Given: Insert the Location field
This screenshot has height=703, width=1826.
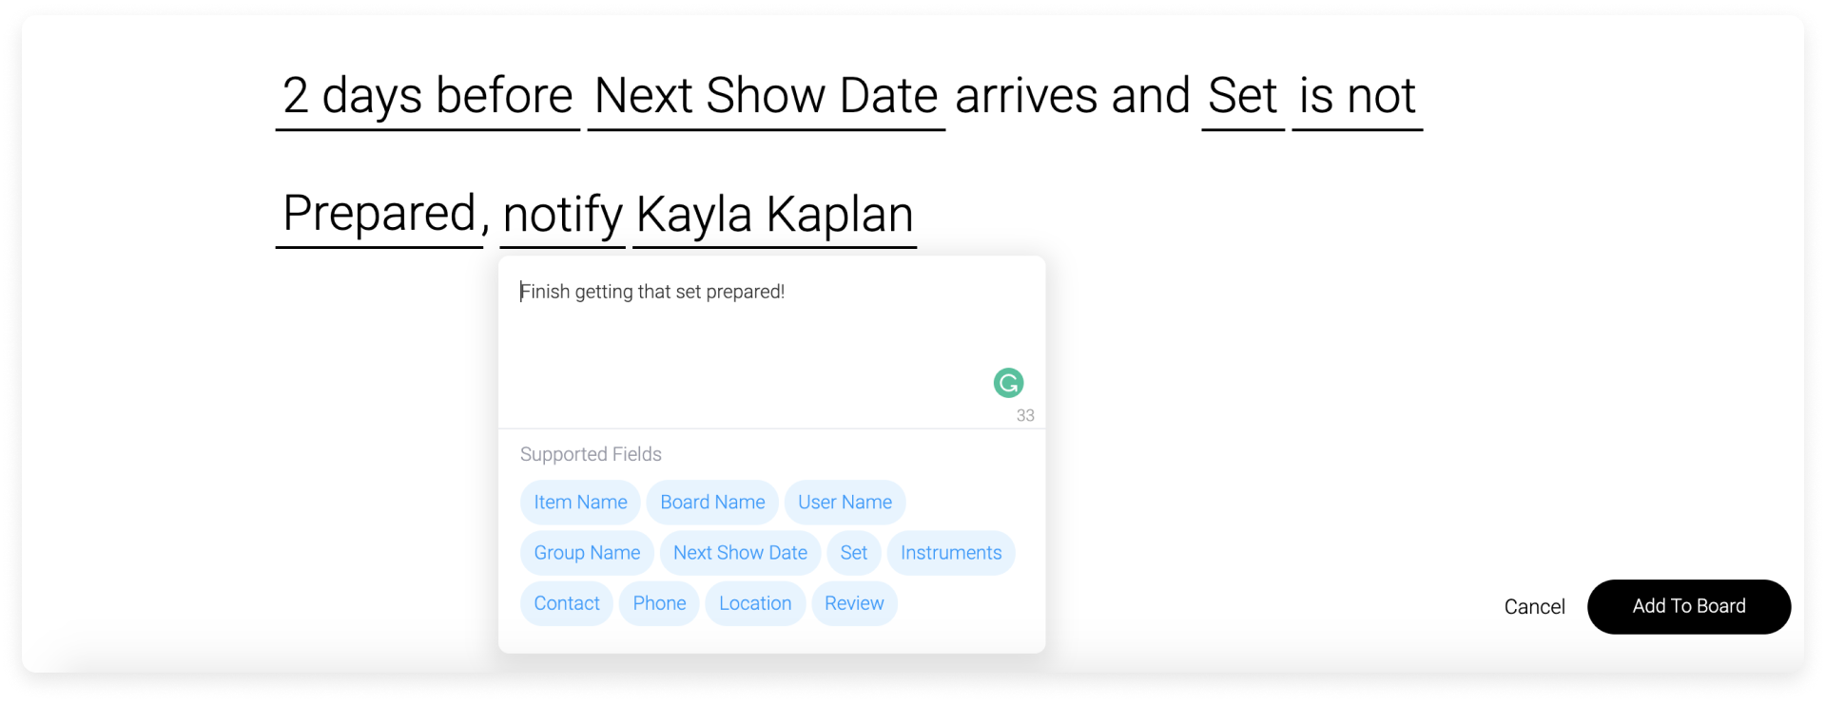Looking at the screenshot, I should tap(755, 603).
